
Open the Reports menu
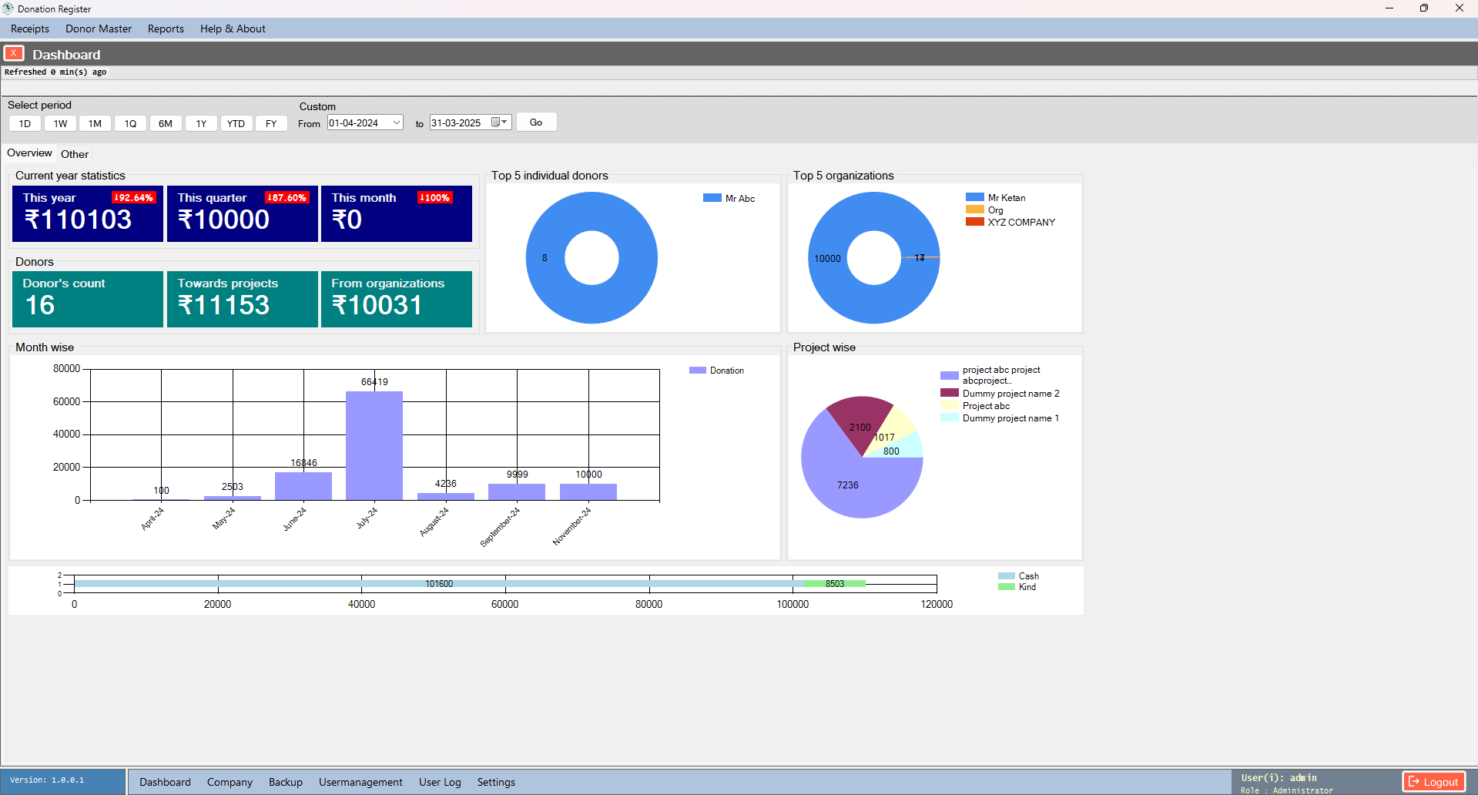(x=166, y=29)
